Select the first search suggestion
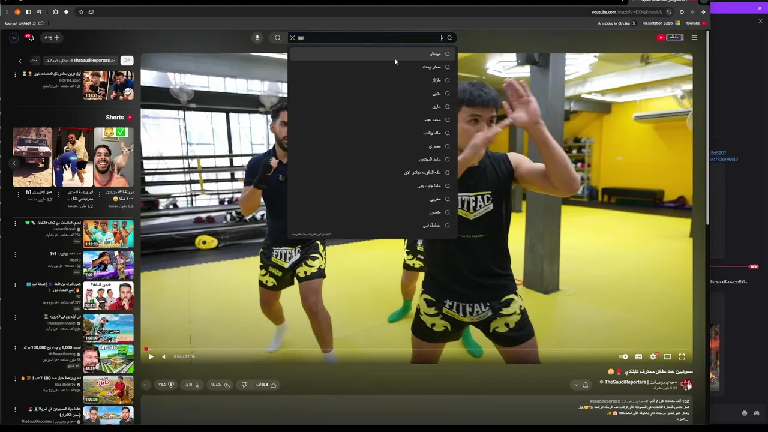The height and width of the screenshot is (432, 768). click(372, 54)
